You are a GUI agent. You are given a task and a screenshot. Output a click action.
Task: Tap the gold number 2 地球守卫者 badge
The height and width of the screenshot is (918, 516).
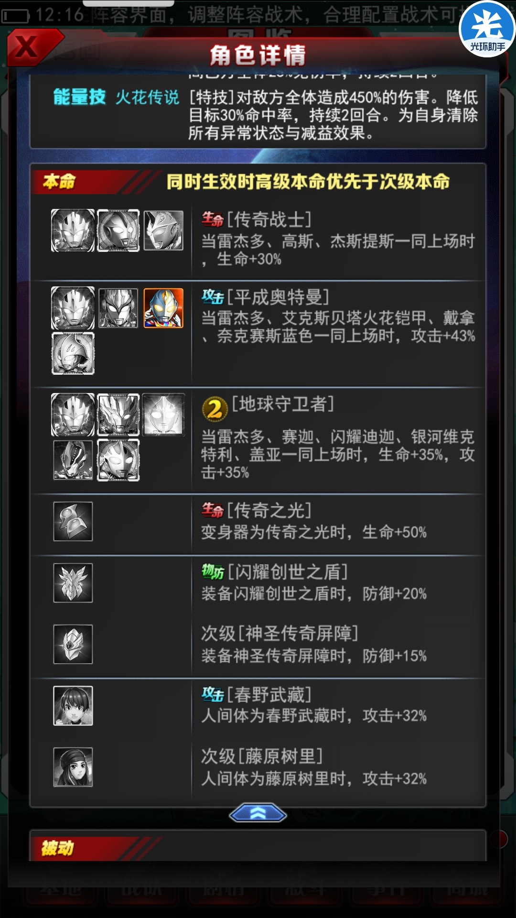point(215,409)
